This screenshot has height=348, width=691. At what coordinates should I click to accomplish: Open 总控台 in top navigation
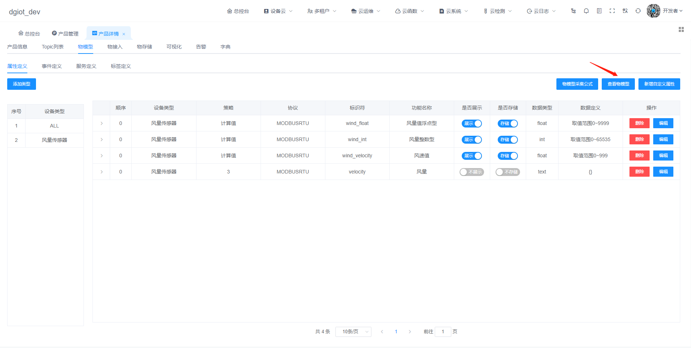[238, 11]
